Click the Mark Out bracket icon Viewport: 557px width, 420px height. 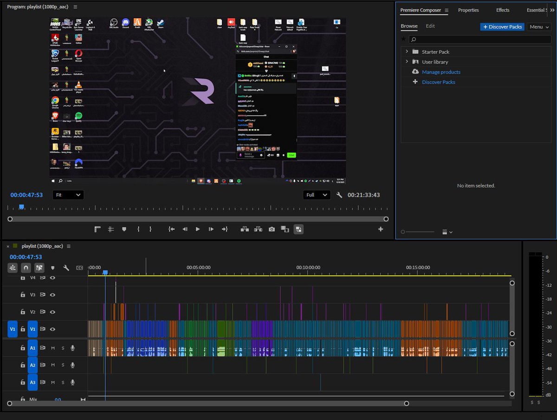150,229
